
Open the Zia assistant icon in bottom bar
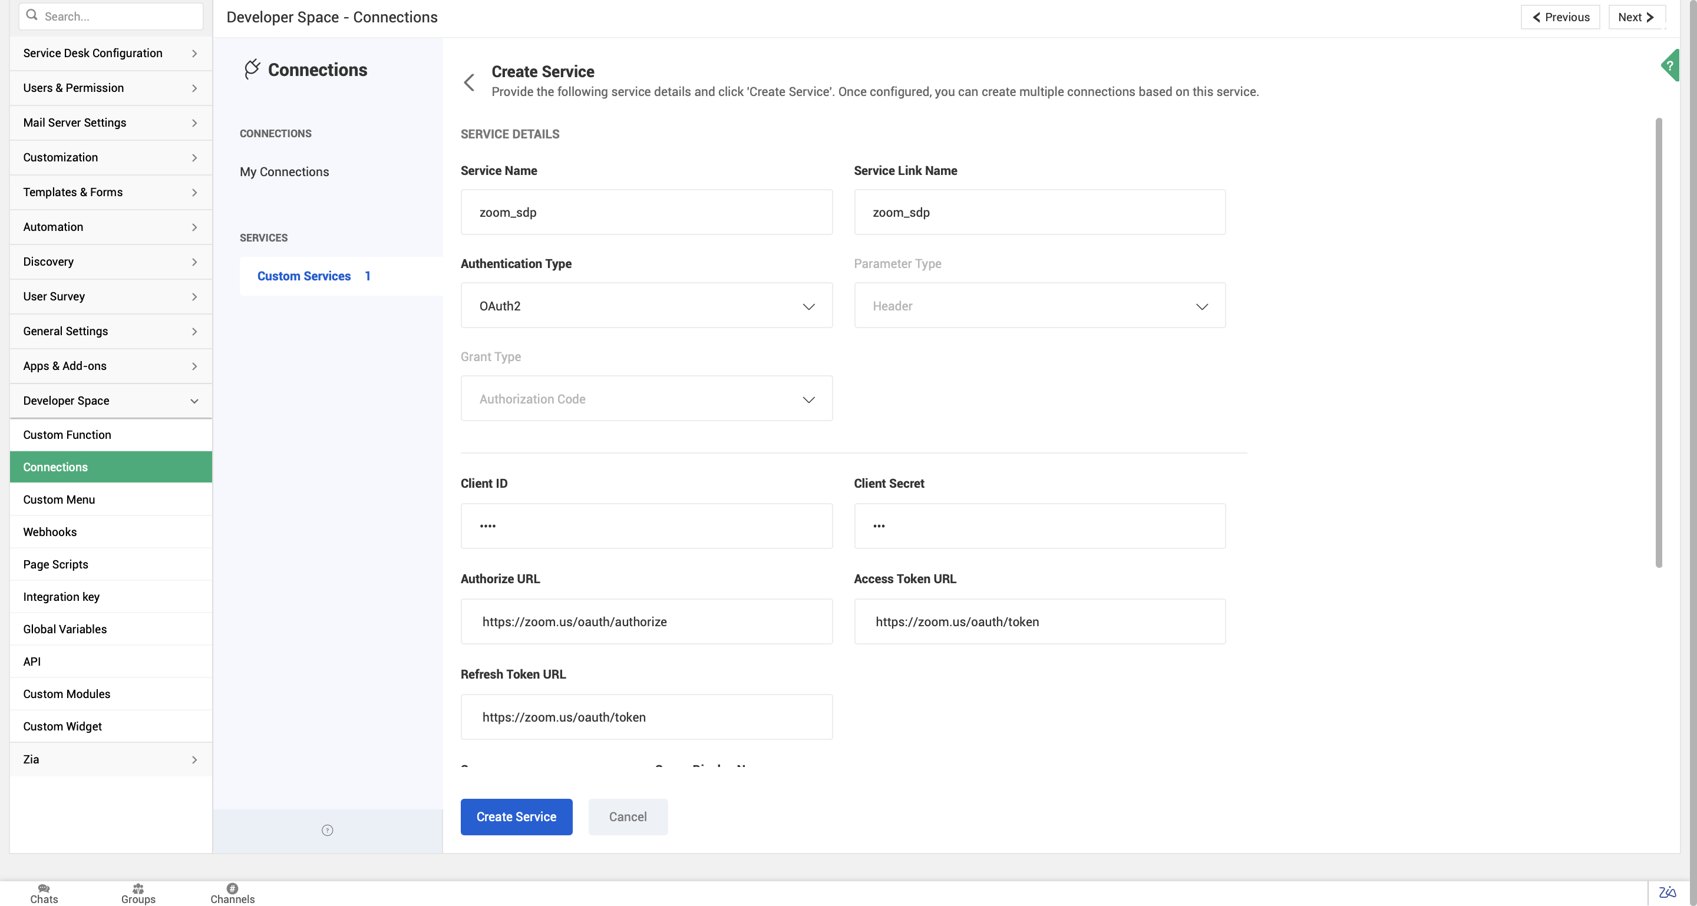[x=1668, y=892]
